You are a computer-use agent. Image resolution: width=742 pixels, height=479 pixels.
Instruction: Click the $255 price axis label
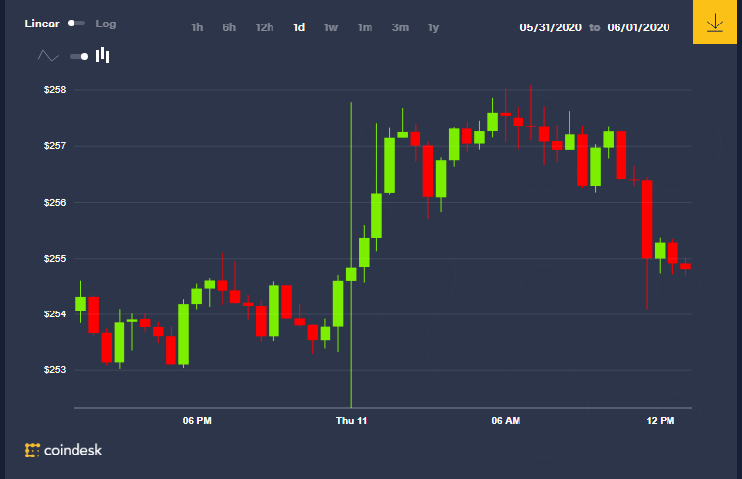coord(55,259)
